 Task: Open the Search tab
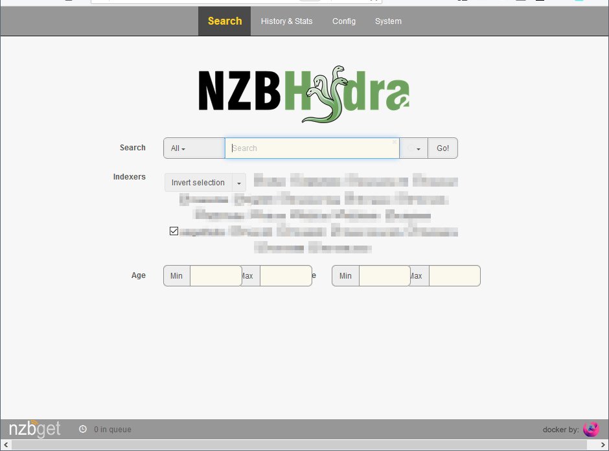(225, 21)
